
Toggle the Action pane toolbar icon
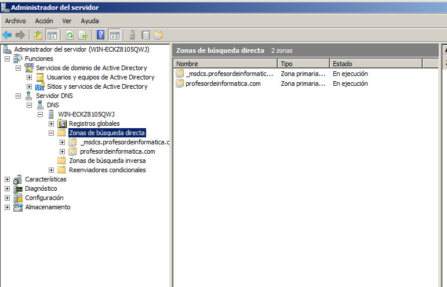[x=114, y=35]
